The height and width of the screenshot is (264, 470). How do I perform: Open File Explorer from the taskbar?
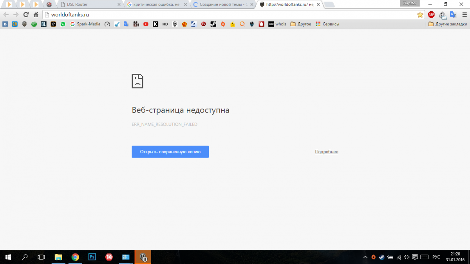point(58,257)
